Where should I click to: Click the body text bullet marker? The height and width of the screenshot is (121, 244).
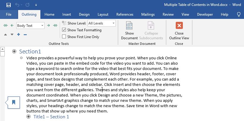(x=21, y=58)
